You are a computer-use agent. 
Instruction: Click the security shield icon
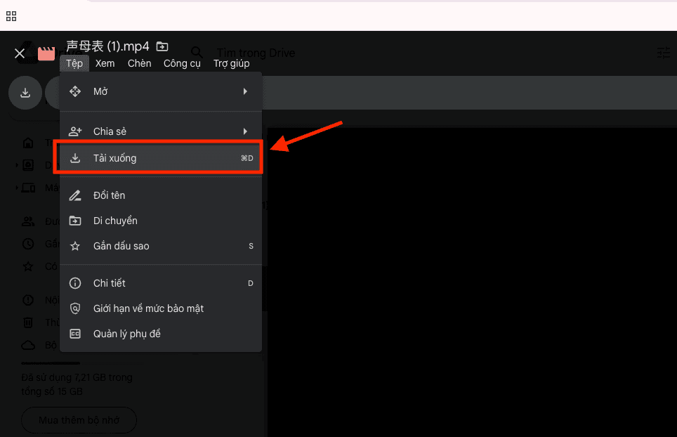point(75,308)
